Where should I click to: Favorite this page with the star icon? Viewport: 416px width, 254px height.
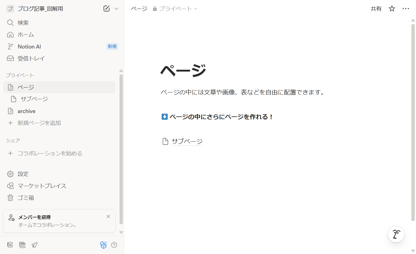(392, 9)
